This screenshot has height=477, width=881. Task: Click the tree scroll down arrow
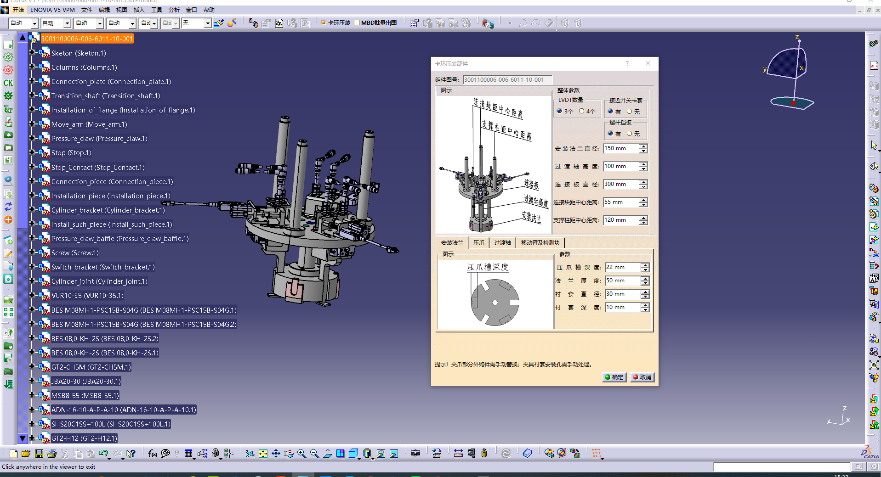23,438
